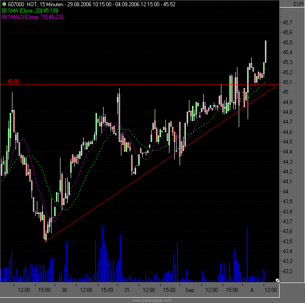This screenshot has width=305, height=303.
Task: Click the '43,7' price axis label
Action: (288, 221)
